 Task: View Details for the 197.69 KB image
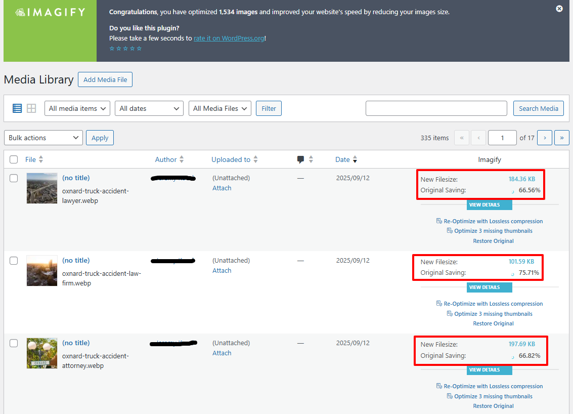tap(490, 370)
